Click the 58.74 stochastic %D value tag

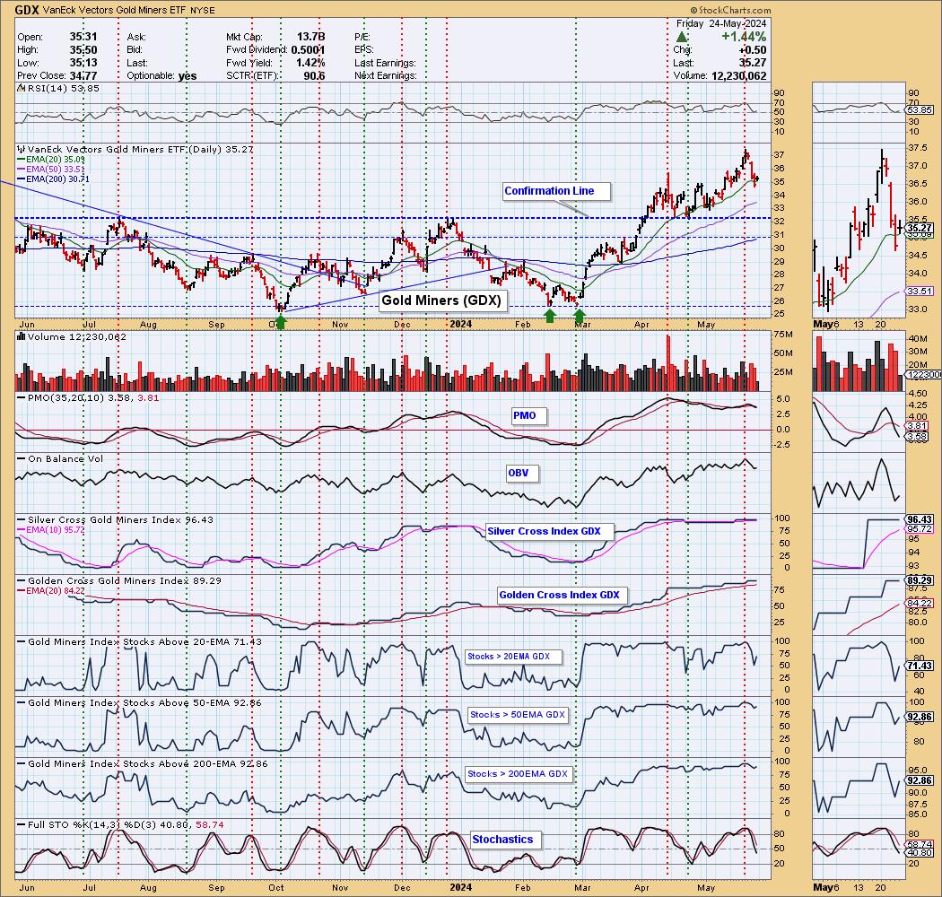tap(920, 844)
